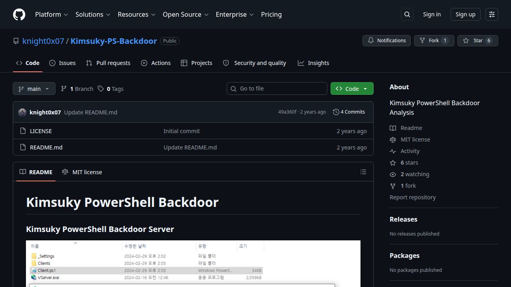Select the MIT license tab in file viewer
This screenshot has width=511, height=287.
pyautogui.click(x=82, y=172)
